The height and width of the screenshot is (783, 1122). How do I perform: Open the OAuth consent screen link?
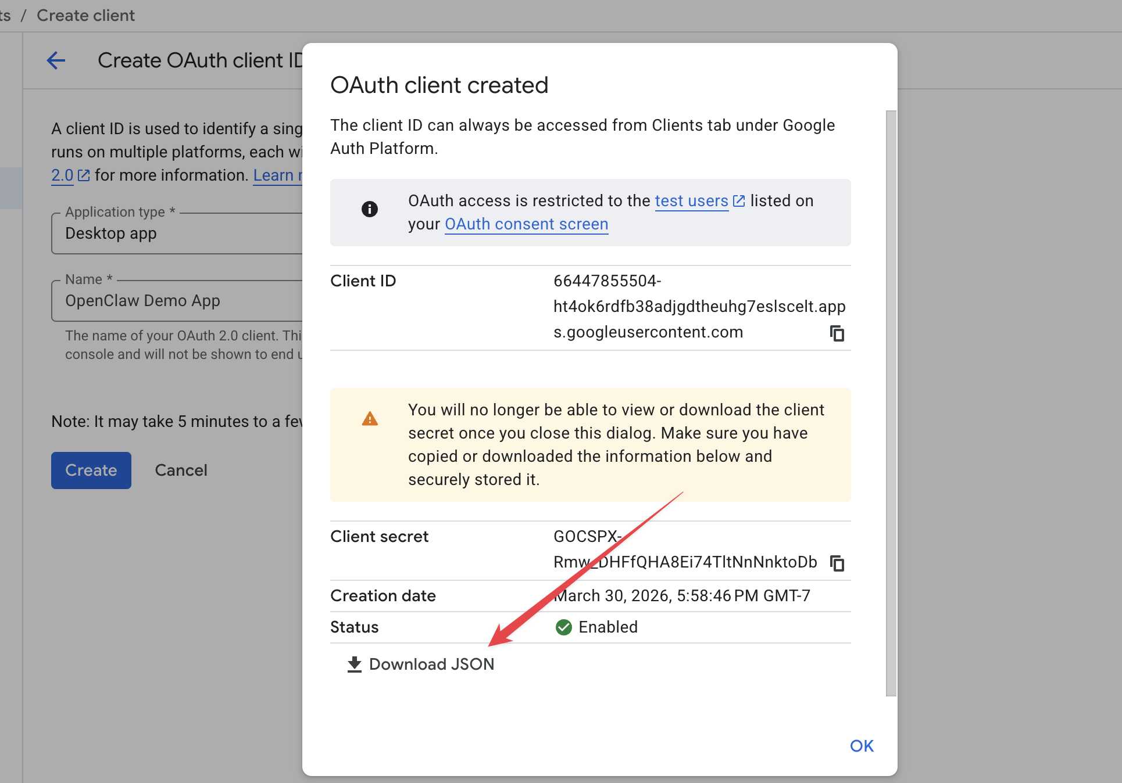point(526,224)
